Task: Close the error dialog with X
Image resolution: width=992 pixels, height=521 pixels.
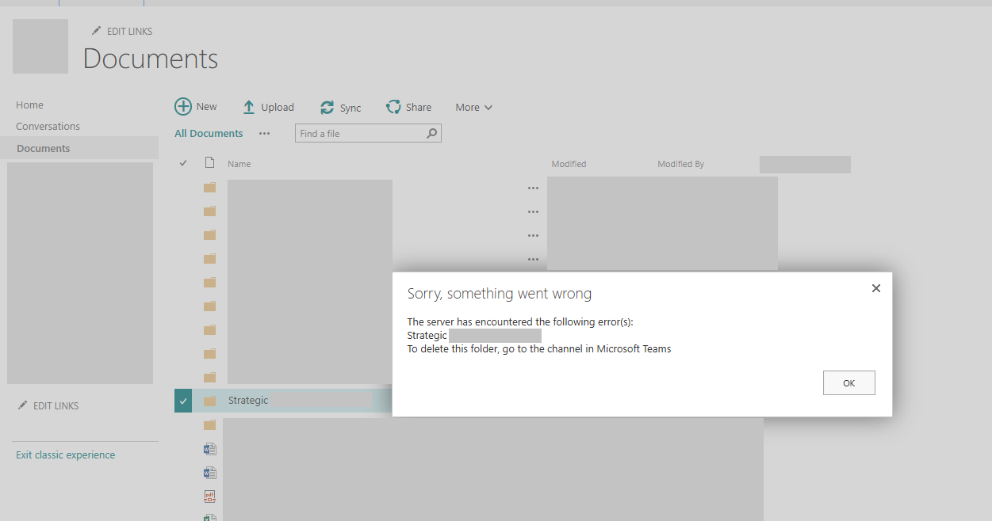Action: [x=876, y=288]
